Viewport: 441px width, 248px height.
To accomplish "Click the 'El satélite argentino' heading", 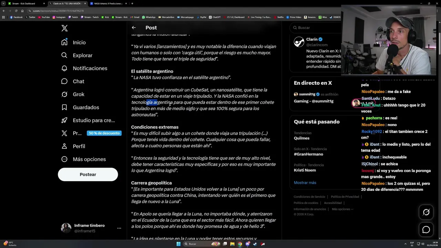I will [x=152, y=71].
